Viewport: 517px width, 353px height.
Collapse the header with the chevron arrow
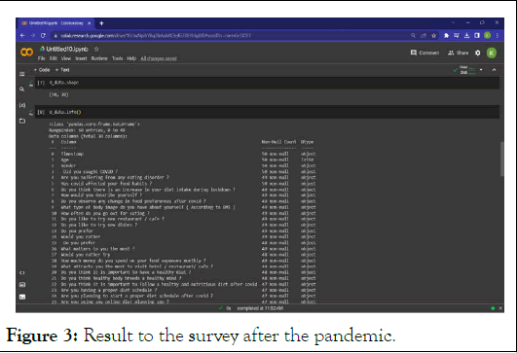pyautogui.click(x=494, y=70)
